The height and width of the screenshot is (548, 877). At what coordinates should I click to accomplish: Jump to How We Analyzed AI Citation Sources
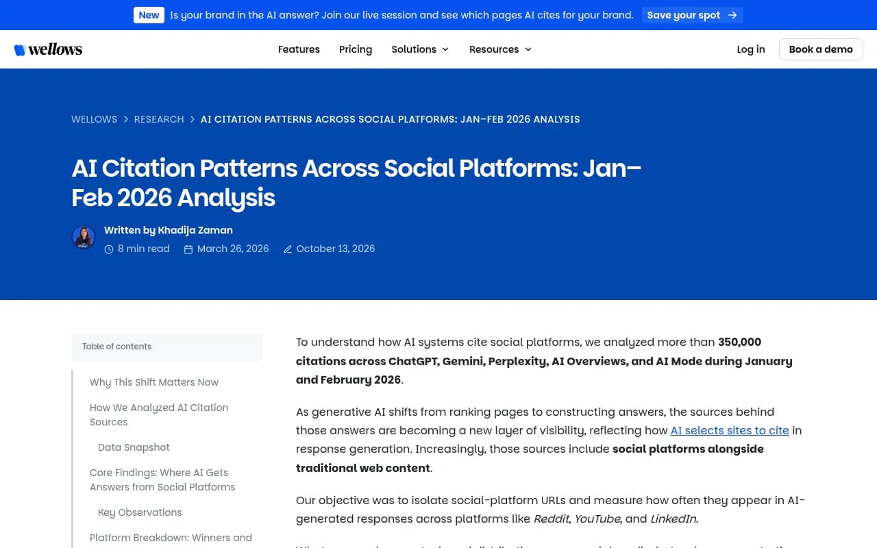point(159,414)
